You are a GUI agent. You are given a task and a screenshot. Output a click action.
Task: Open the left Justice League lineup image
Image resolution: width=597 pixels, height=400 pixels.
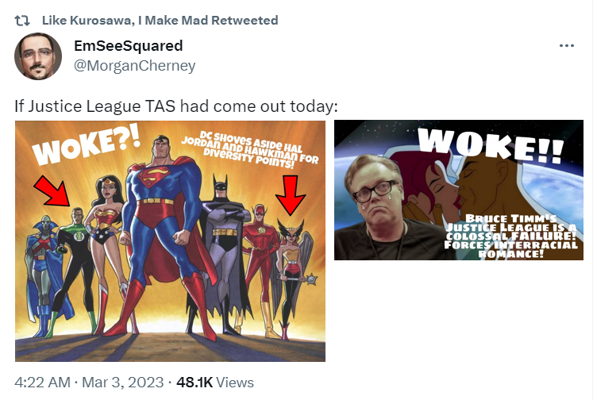point(170,241)
